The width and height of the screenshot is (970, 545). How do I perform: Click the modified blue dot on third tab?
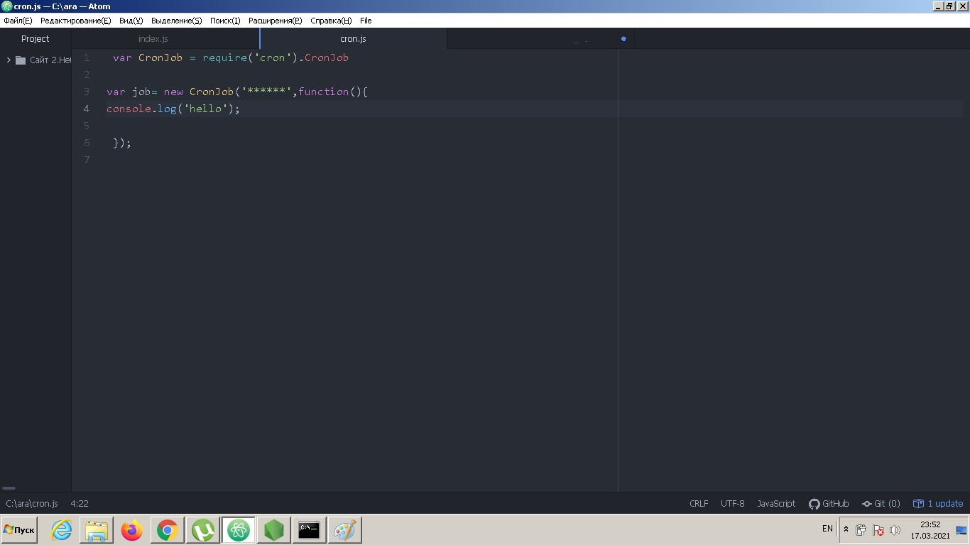point(623,39)
